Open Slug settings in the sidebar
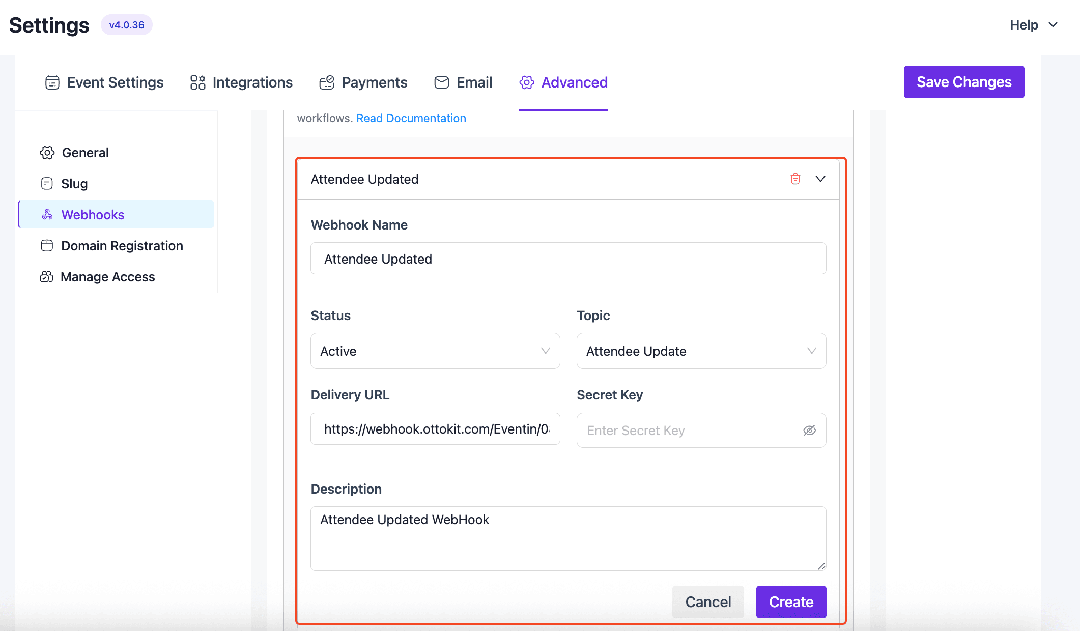 pyautogui.click(x=116, y=184)
